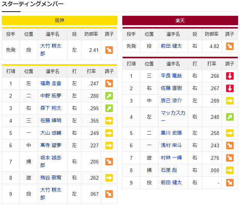Open player page for 黒川 史陽
Screen dimensions: 240x206
coord(171,133)
